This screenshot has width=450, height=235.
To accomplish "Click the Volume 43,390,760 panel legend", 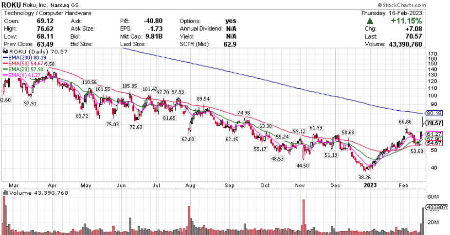I will coord(36,193).
